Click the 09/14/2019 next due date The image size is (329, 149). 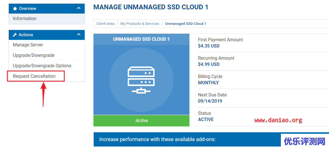[x=210, y=101]
